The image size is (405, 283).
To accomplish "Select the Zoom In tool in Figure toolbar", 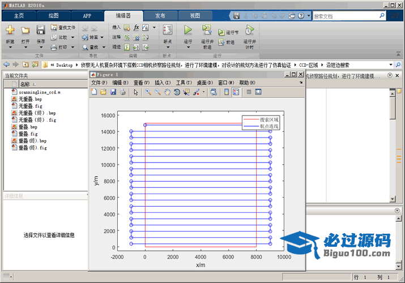I will point(148,92).
